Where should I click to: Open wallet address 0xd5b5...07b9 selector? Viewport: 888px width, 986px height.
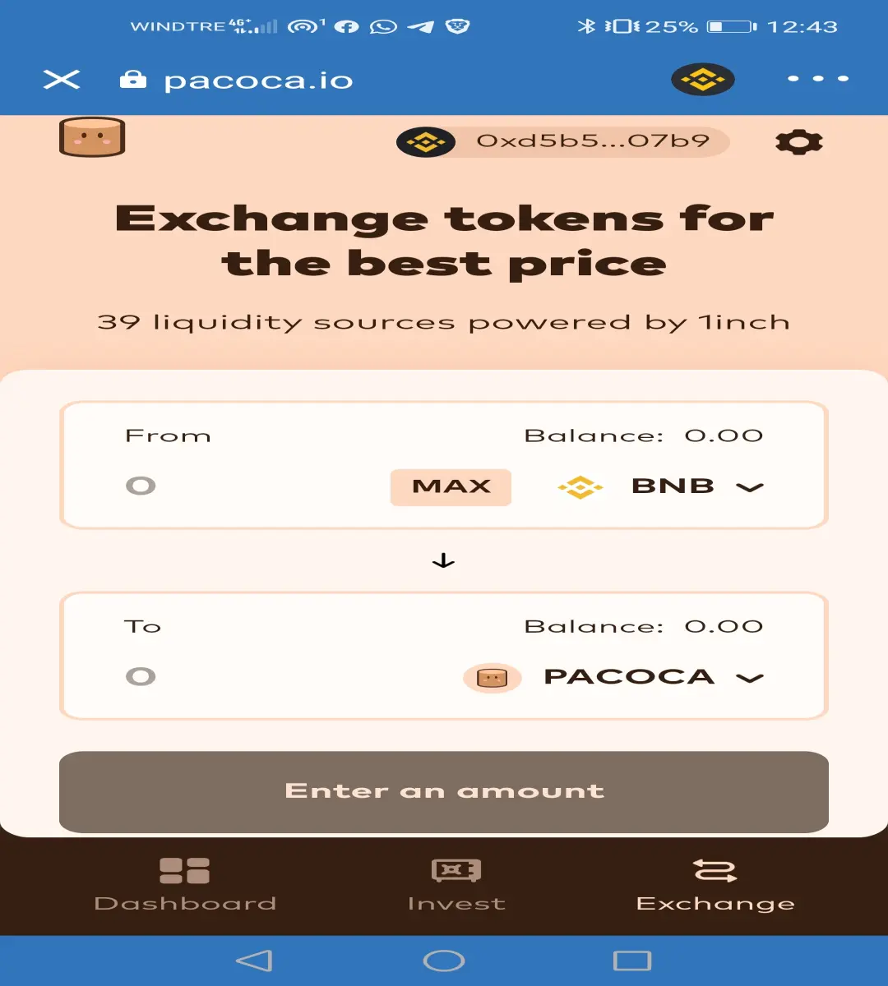point(563,141)
